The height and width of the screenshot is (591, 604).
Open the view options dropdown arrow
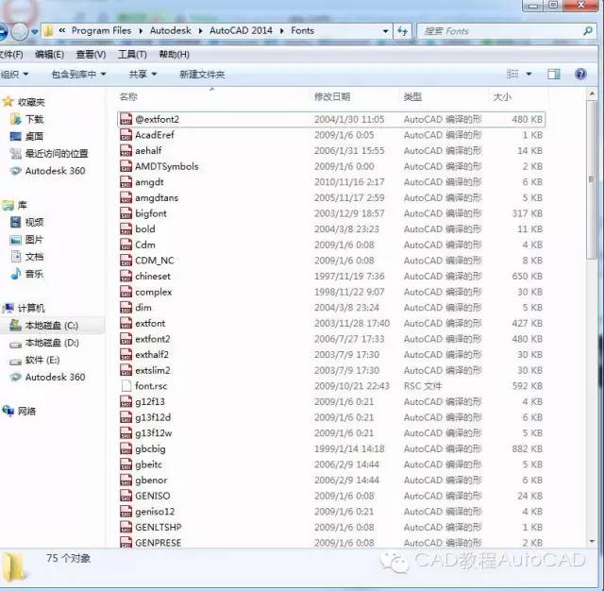(528, 74)
